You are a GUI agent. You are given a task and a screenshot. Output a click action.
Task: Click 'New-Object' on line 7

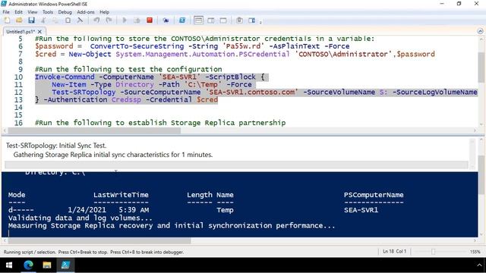click(x=90, y=54)
